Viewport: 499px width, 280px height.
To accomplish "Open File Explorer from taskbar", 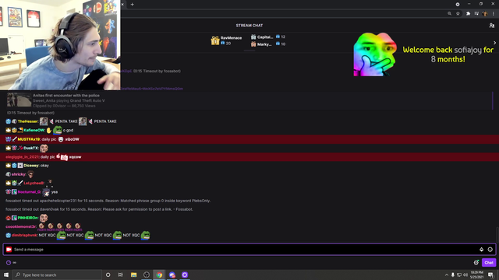I will click(133, 275).
